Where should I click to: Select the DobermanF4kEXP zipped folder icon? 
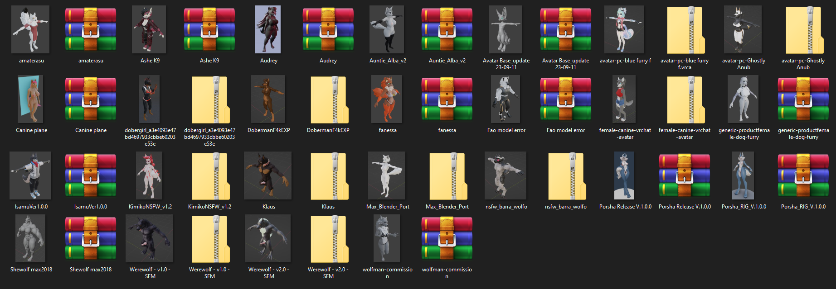pos(330,99)
